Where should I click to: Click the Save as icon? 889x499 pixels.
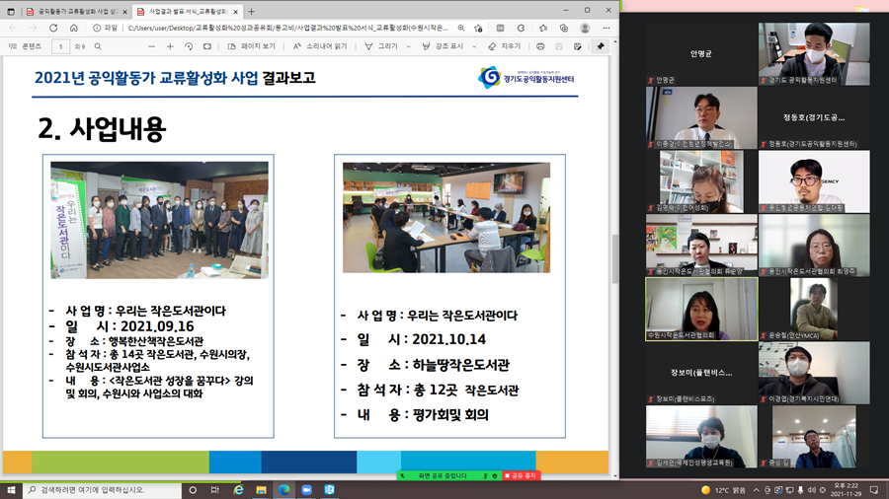(578, 46)
